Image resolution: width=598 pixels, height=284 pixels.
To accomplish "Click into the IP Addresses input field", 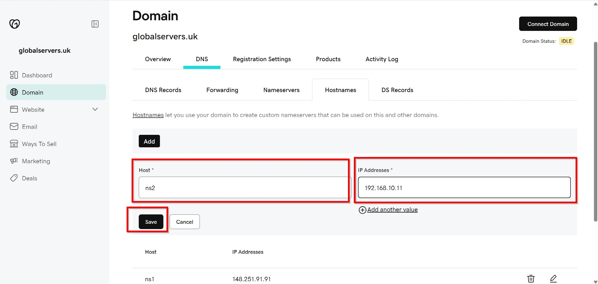I will tap(464, 187).
